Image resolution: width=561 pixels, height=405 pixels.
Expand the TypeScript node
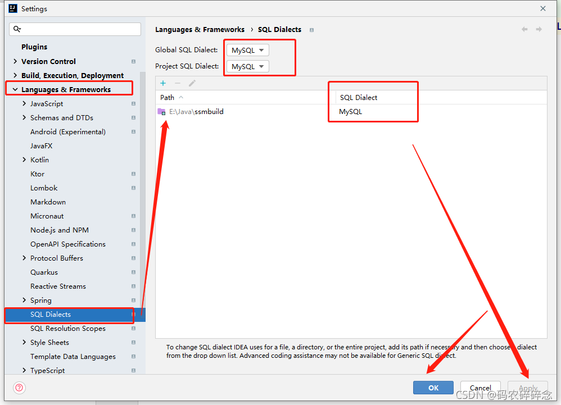(x=24, y=370)
